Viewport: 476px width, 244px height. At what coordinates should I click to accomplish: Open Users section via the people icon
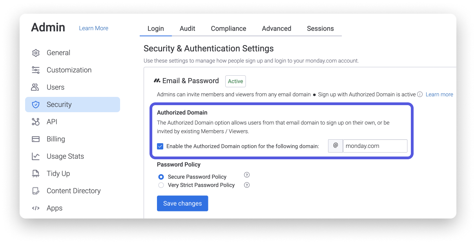coord(36,87)
